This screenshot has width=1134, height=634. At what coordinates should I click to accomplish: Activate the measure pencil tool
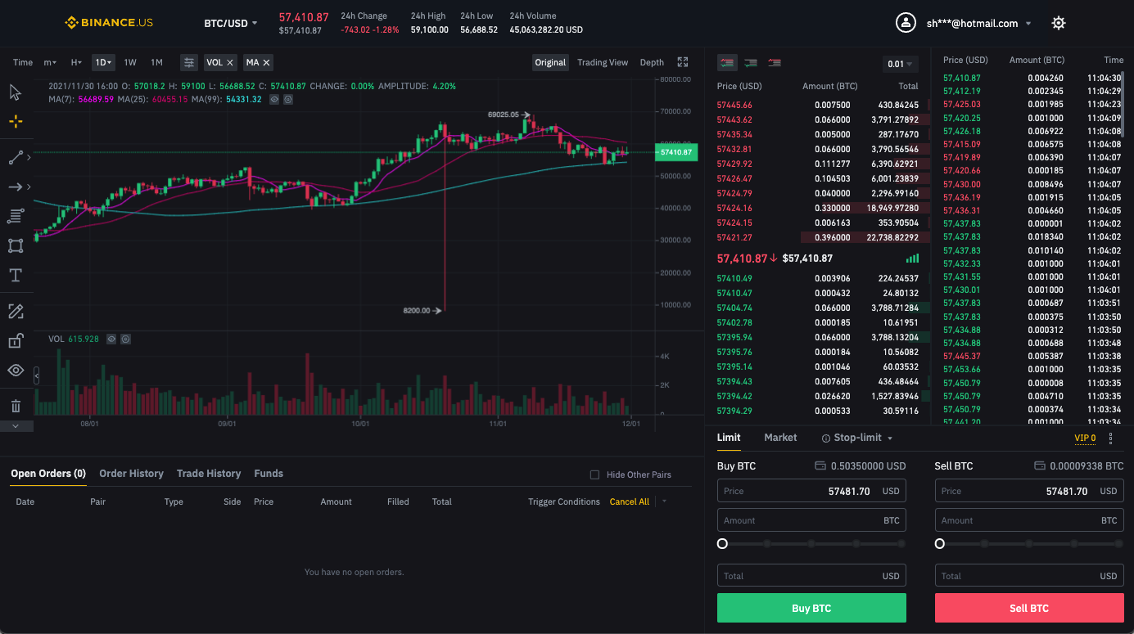pos(16,311)
